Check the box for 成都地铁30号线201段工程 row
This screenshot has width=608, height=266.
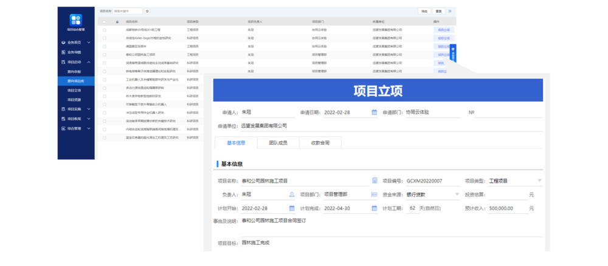105,29
